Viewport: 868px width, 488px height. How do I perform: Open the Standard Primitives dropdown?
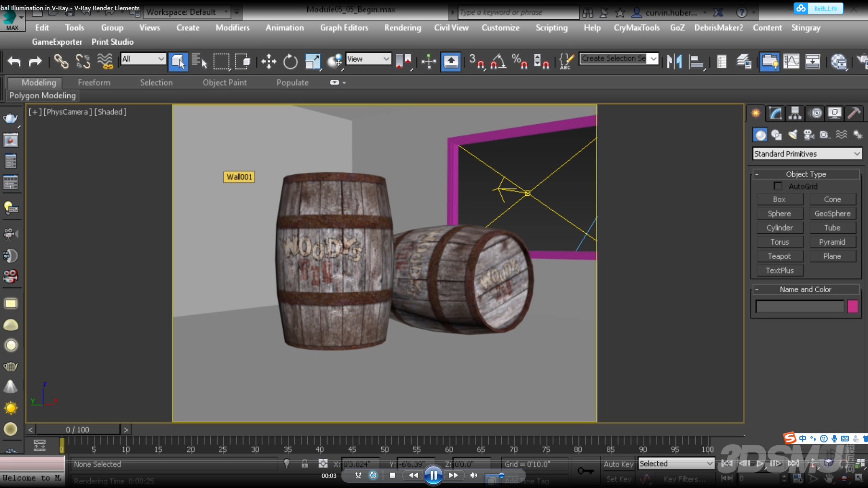point(807,154)
